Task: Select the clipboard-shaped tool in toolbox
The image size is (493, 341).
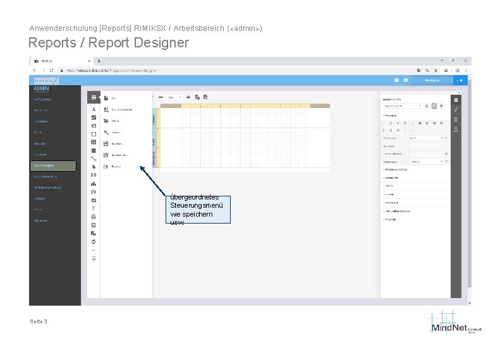Action: (94, 217)
